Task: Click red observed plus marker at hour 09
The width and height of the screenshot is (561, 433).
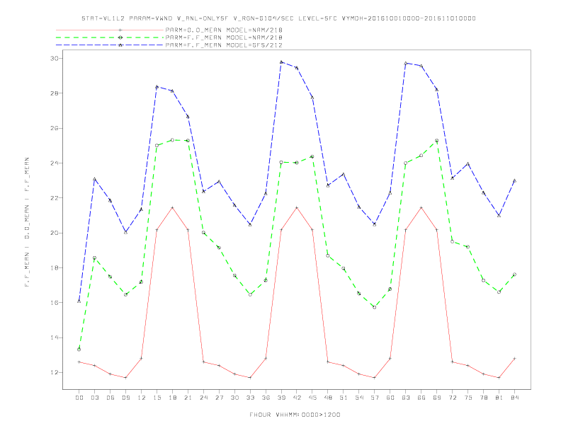Action: (125, 378)
